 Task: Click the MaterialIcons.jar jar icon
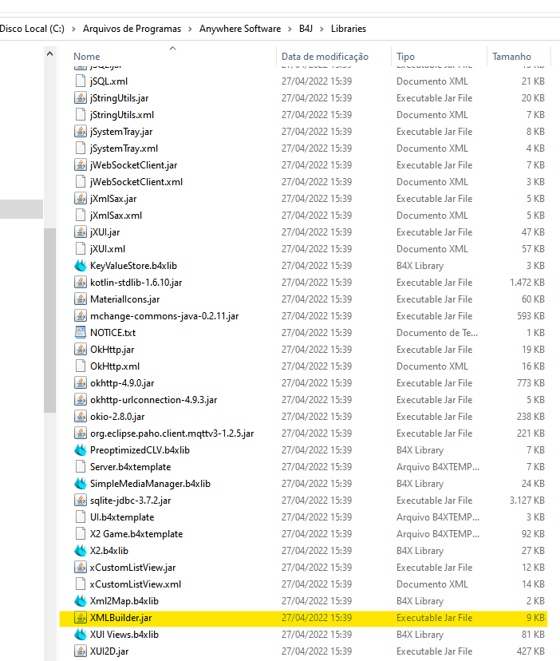pos(80,299)
